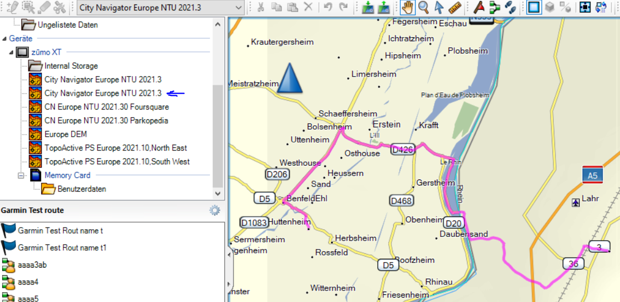Switch to split 2D/3D view
The image size is (620, 302).
pos(565,7)
